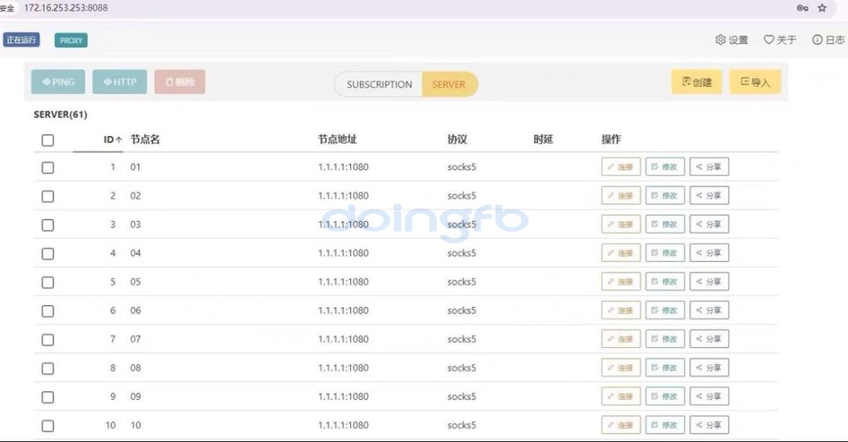Run PING latency test
This screenshot has height=442, width=848.
pos(59,82)
